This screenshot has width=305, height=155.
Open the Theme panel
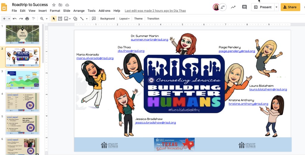(138, 19)
